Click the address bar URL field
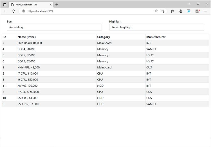This screenshot has height=147, width=211. (x=89, y=11)
